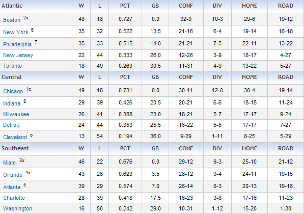Open the New York team link
The width and height of the screenshot is (304, 214).
pos(15,32)
